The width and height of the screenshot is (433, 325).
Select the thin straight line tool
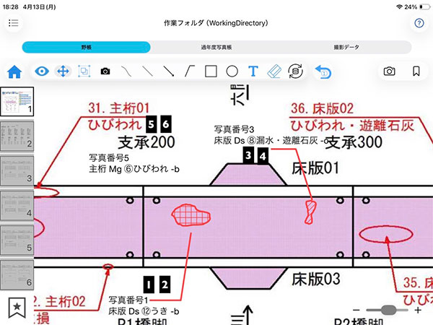(x=147, y=71)
